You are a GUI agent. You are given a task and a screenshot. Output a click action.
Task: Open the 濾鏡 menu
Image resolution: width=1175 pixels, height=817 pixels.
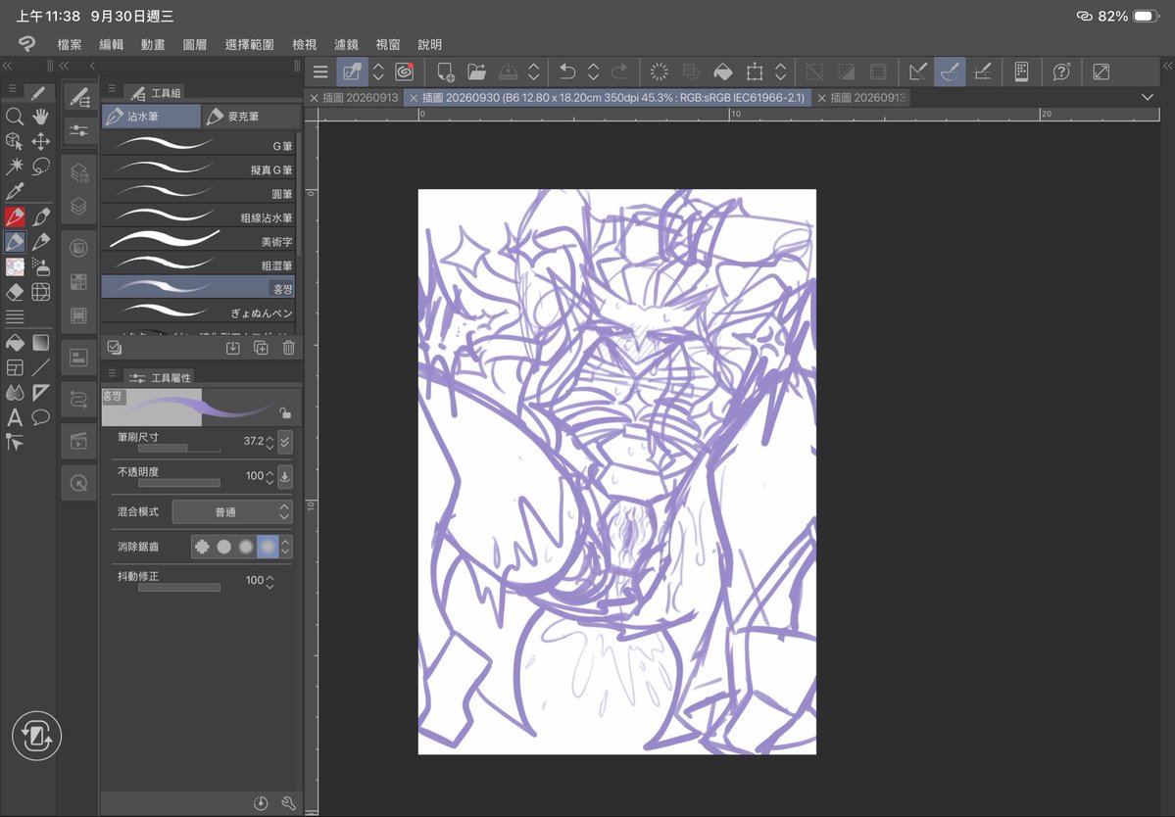tap(346, 45)
